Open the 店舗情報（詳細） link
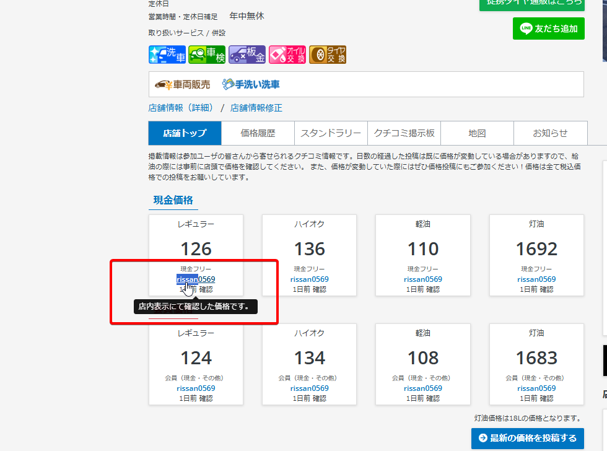Image resolution: width=607 pixels, height=451 pixels. point(181,108)
